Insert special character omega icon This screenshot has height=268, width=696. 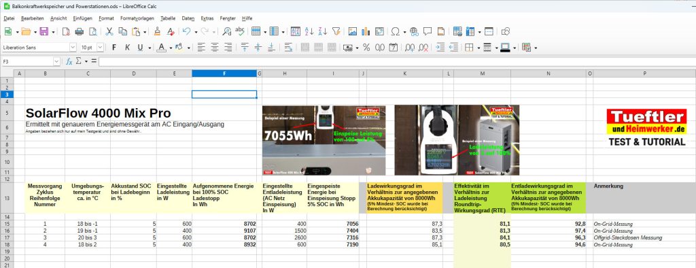coord(395,31)
